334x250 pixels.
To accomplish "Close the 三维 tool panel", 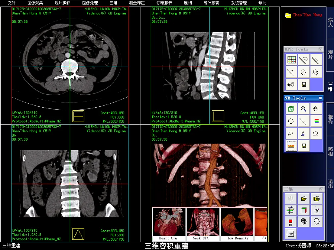I will pos(321,189).
